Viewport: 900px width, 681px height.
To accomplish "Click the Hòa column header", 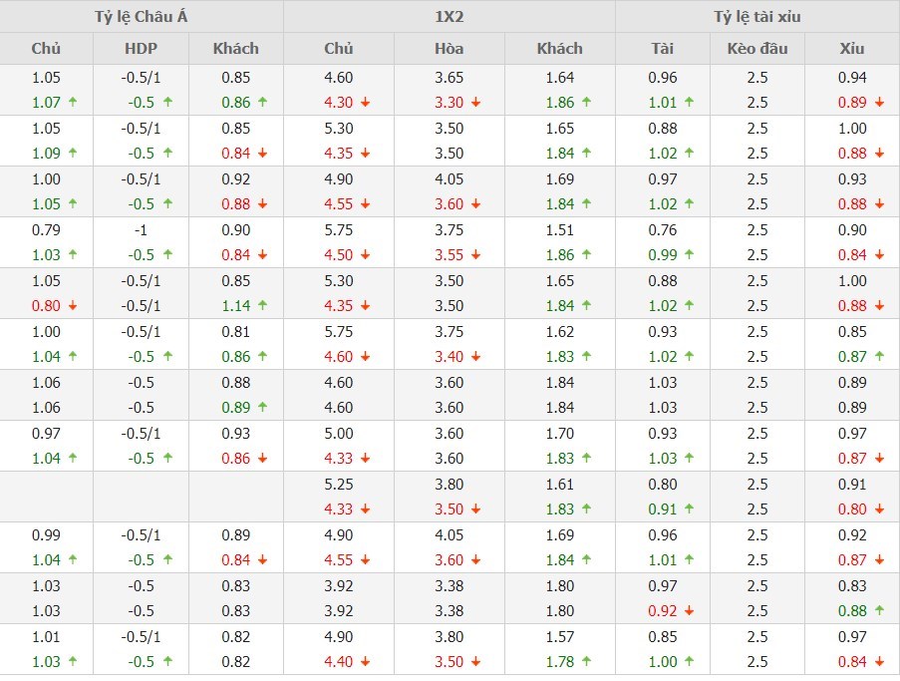I will (449, 48).
